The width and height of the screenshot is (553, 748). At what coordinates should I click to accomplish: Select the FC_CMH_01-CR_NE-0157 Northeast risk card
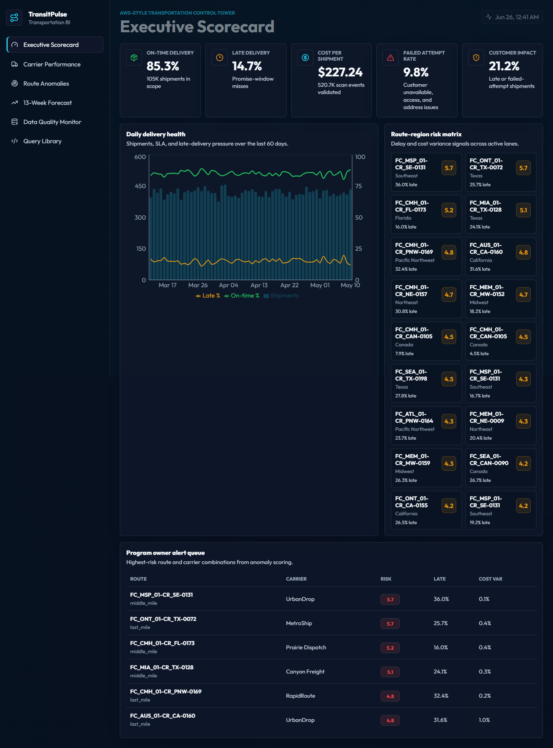(x=426, y=299)
